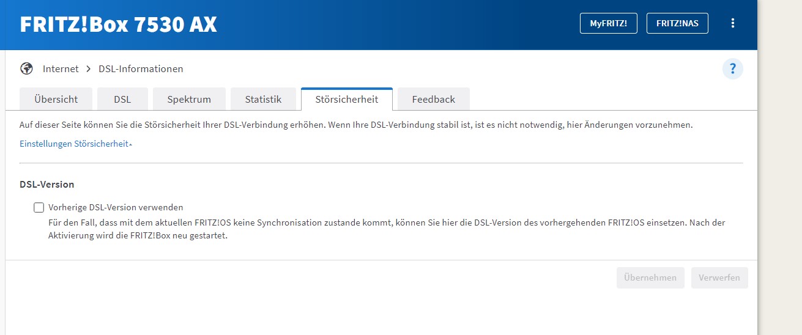
Task: Click the Verwerfen button
Action: pyautogui.click(x=719, y=278)
